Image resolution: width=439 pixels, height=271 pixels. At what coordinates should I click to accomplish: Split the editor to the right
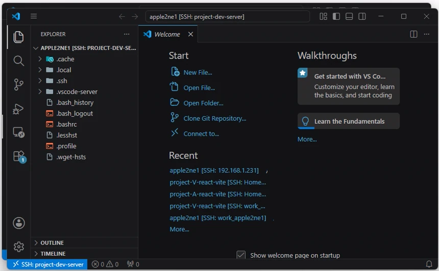click(413, 34)
